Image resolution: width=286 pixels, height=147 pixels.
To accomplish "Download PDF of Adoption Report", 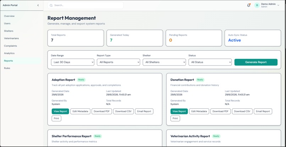I will pyautogui.click(x=101, y=111).
